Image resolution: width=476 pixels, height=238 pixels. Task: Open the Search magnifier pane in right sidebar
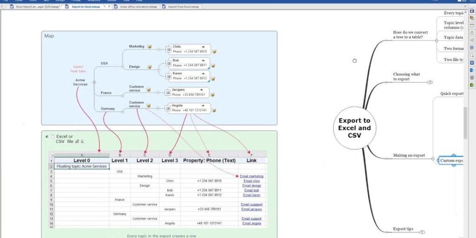pos(472,55)
